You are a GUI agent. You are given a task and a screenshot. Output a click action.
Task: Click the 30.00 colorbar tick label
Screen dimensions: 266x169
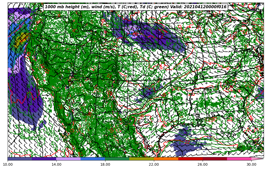[x=251, y=164]
